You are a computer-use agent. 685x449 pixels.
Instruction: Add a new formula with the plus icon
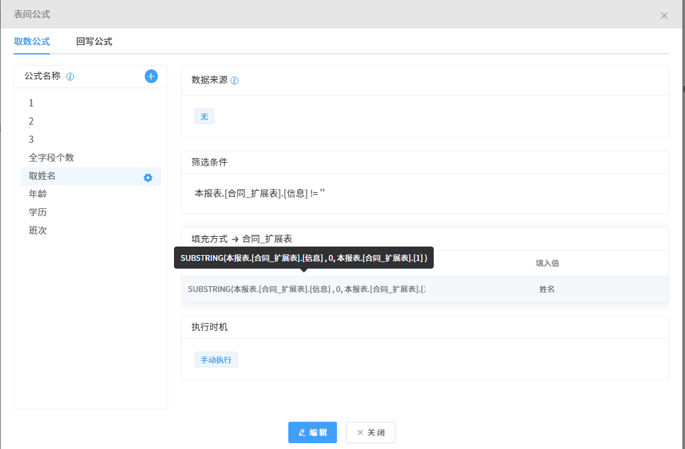click(151, 77)
